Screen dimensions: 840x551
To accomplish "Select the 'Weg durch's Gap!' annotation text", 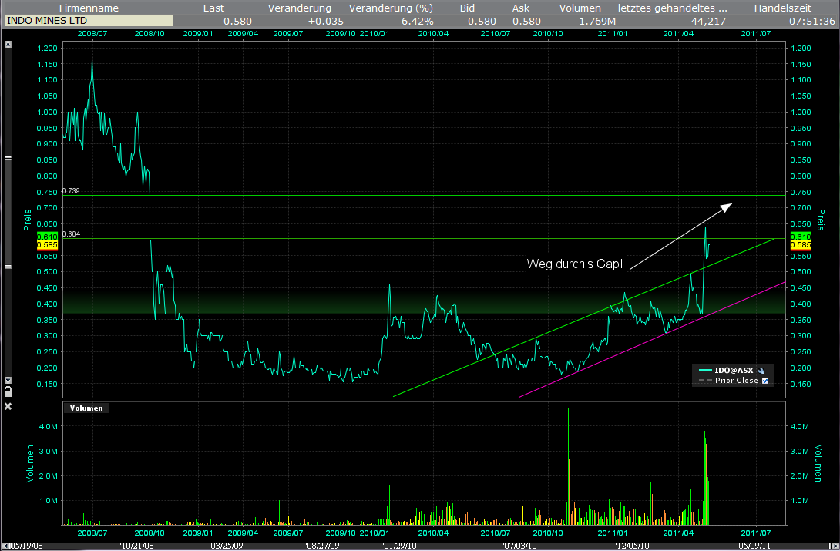I will (x=575, y=264).
